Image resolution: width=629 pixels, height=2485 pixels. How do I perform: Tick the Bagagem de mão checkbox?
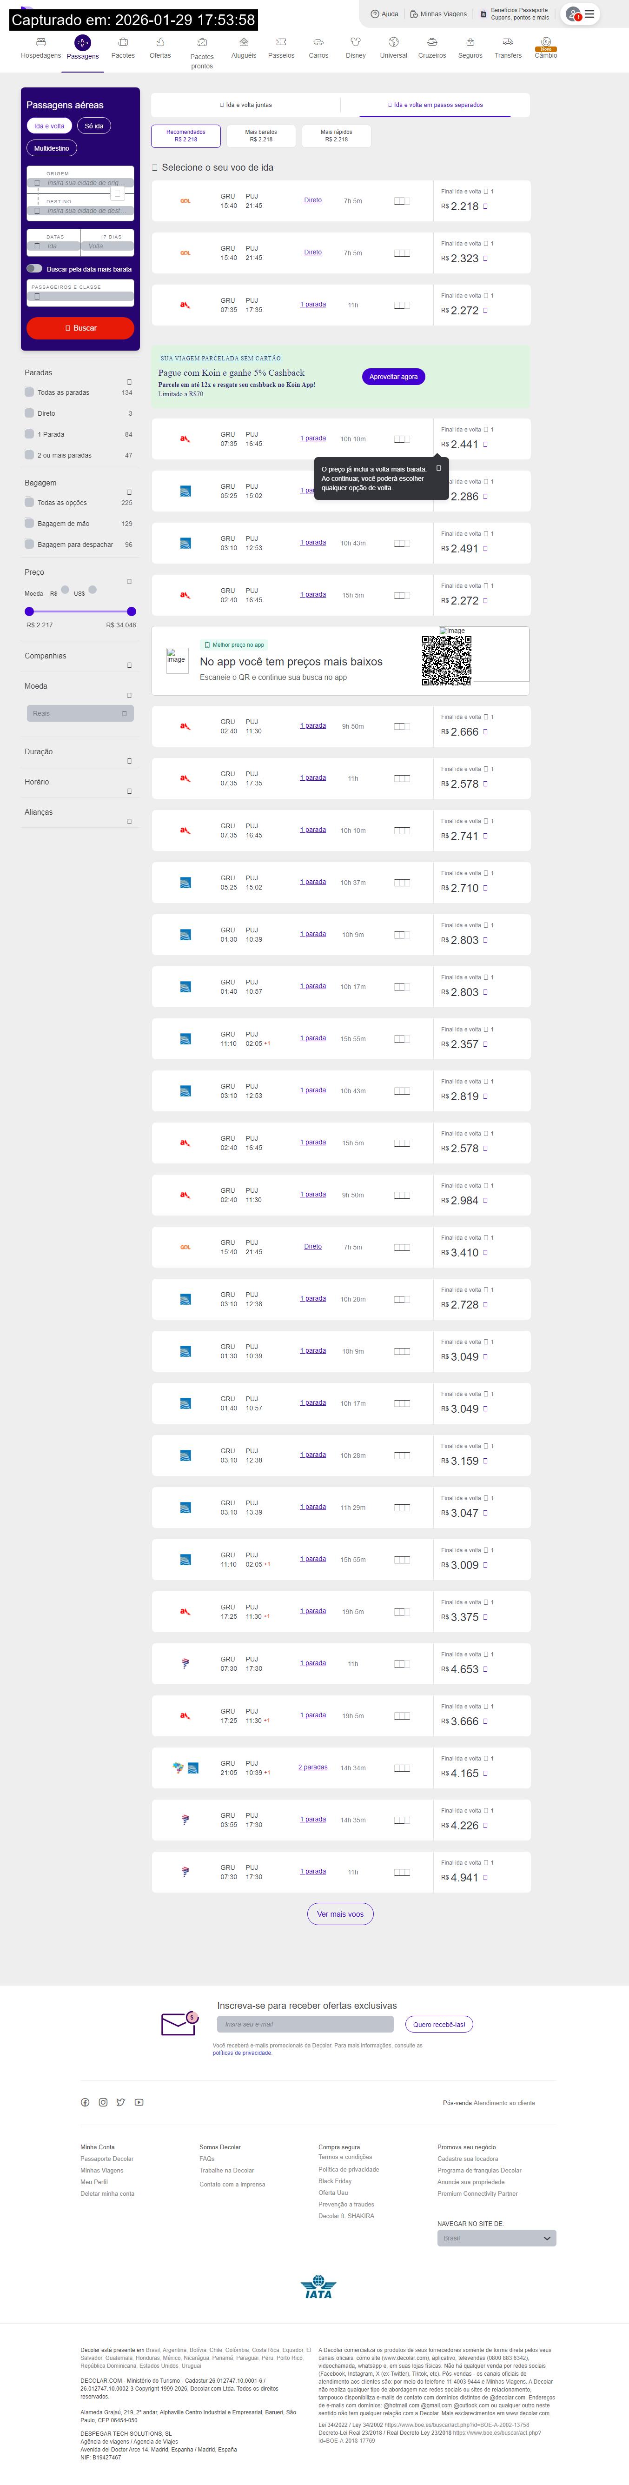pos(29,523)
